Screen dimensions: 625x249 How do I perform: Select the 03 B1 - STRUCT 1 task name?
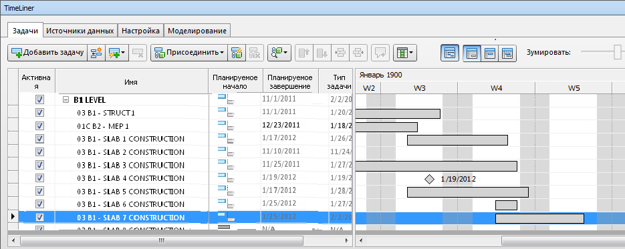point(106,113)
